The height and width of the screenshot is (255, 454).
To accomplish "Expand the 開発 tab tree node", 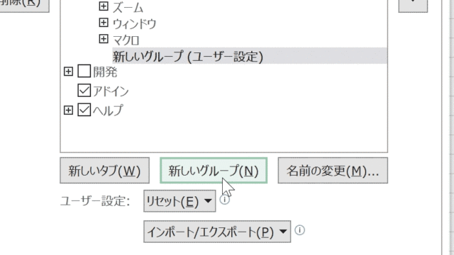I will [x=68, y=72].
